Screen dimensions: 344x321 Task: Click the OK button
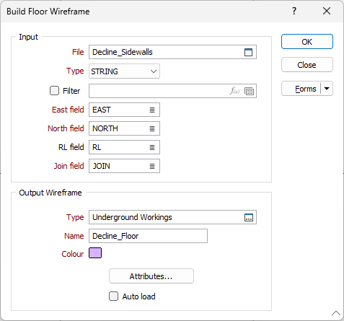coord(307,42)
